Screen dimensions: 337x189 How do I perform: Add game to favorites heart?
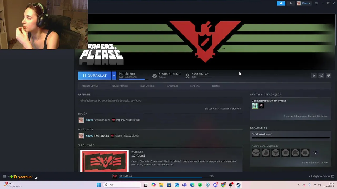(329, 76)
